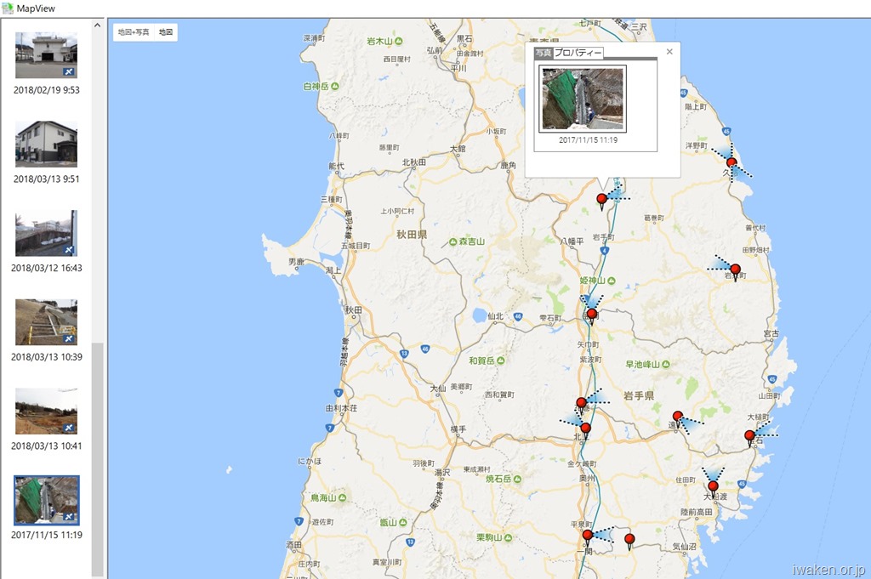Open the プロパティー tab in popup
The width and height of the screenshot is (871, 579).
578,53
